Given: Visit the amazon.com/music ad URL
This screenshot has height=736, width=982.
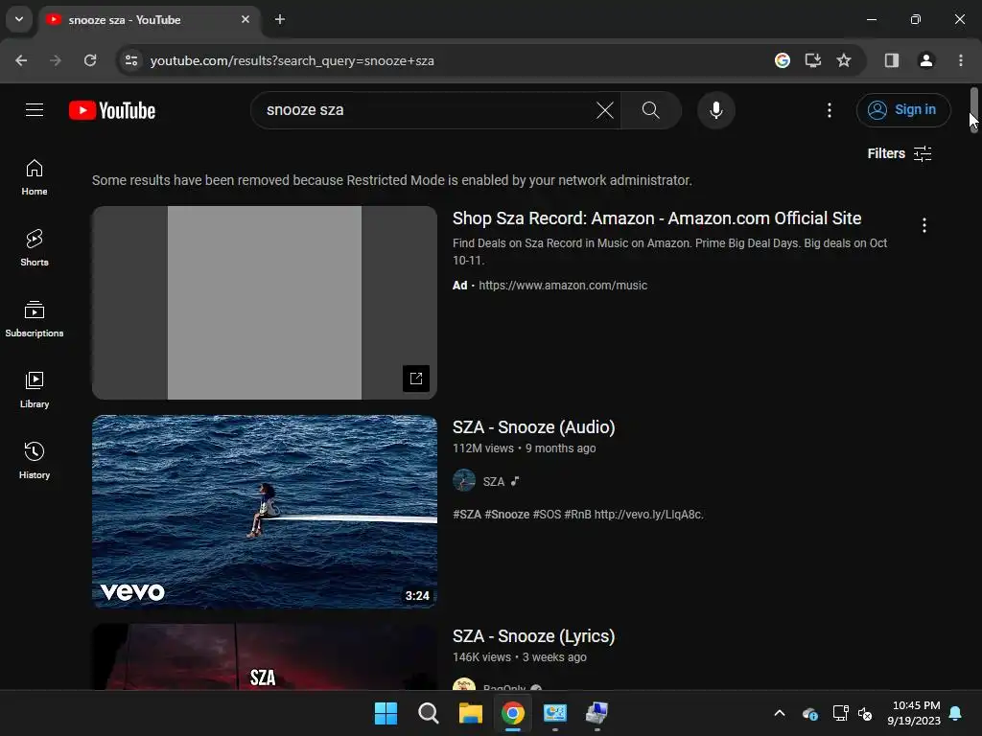Looking at the screenshot, I should (x=562, y=286).
